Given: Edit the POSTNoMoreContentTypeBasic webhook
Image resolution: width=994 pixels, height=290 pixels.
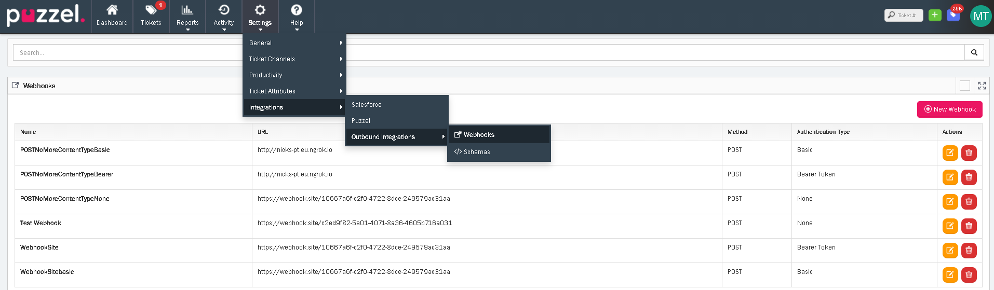Looking at the screenshot, I should coord(950,153).
